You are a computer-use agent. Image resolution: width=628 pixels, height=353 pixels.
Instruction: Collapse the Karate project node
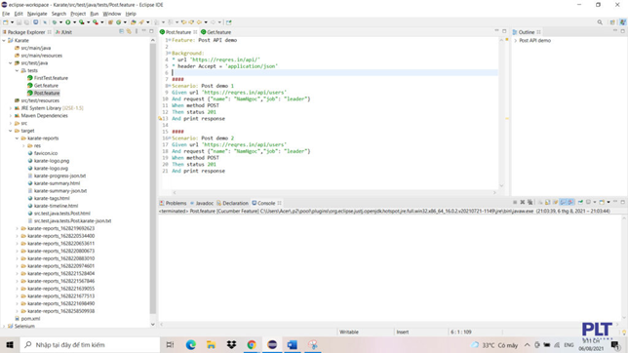tap(4, 41)
